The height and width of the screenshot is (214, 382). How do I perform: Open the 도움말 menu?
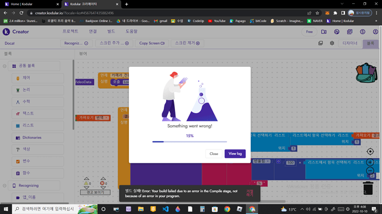pos(132,31)
